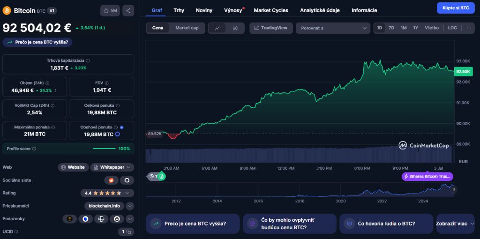Click the Profile score progress bar
Screen dimensions: 480x239
coord(104,149)
